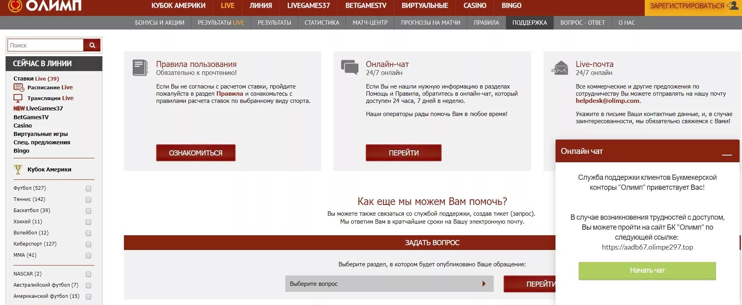The width and height of the screenshot is (742, 305).
Task: Click the ОЗНАКОМИТЬСЯ button
Action: pos(196,153)
